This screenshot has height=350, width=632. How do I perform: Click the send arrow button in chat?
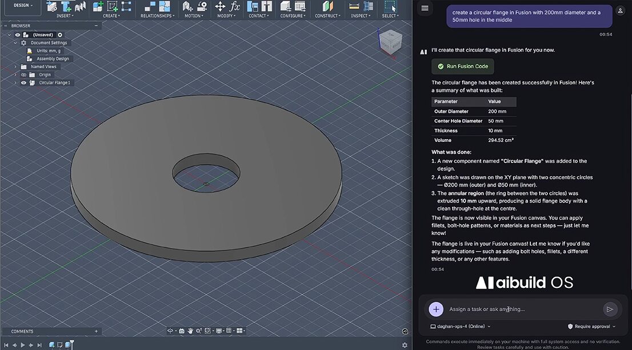tap(610, 309)
